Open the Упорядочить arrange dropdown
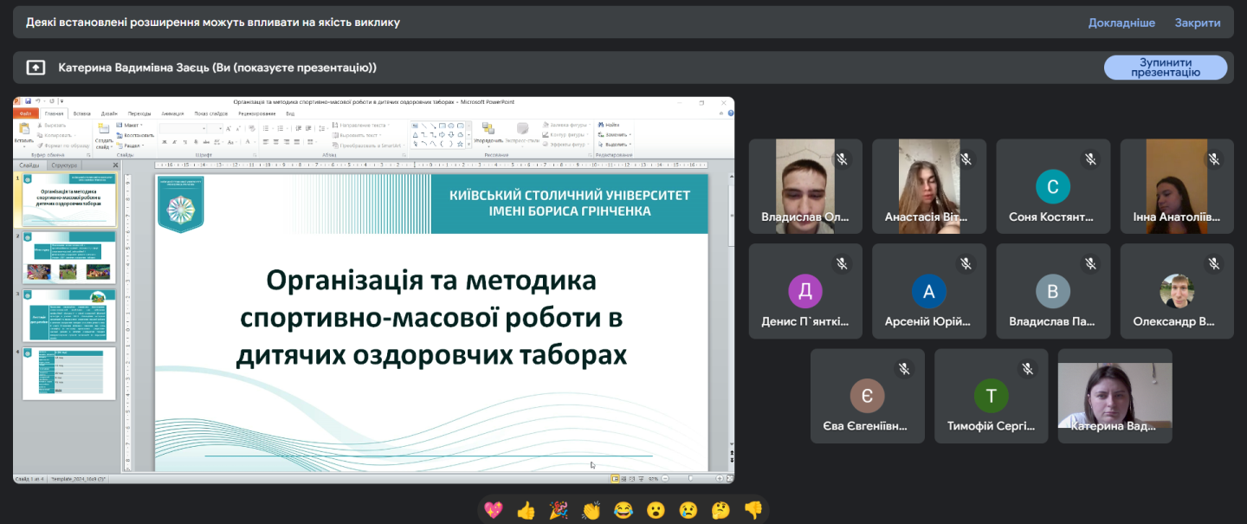This screenshot has width=1247, height=524. point(488,139)
